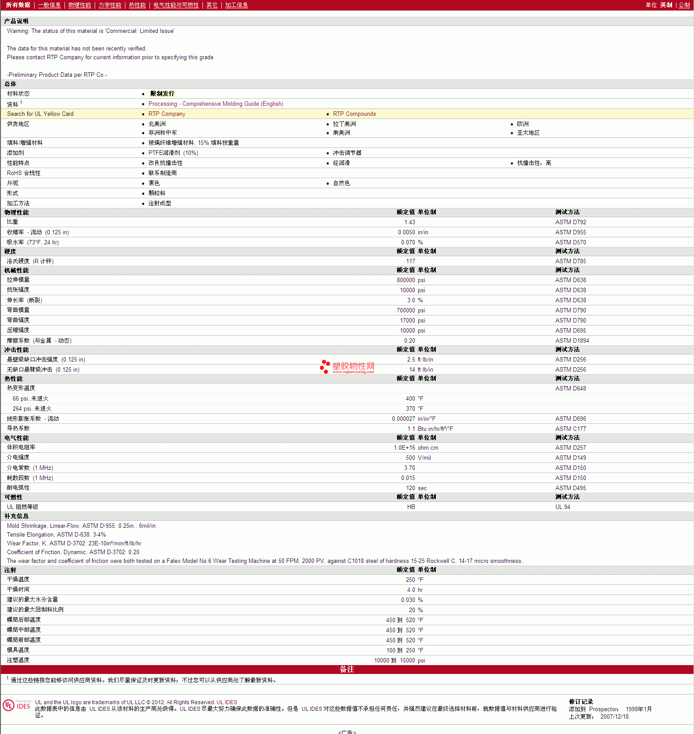Image resolution: width=694 pixels, height=734 pixels.
Task: Click ASTM D785 for 洛氏硬度
Action: pyautogui.click(x=570, y=261)
